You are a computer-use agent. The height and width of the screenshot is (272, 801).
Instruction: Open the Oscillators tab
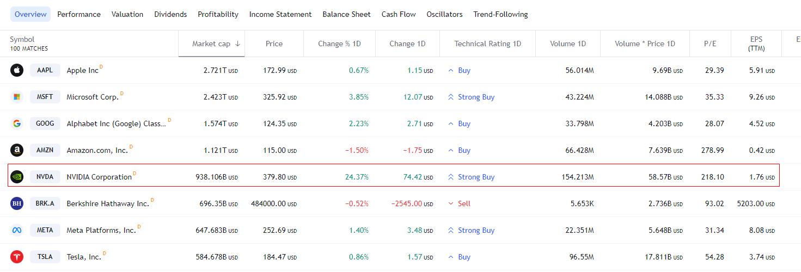click(x=444, y=14)
